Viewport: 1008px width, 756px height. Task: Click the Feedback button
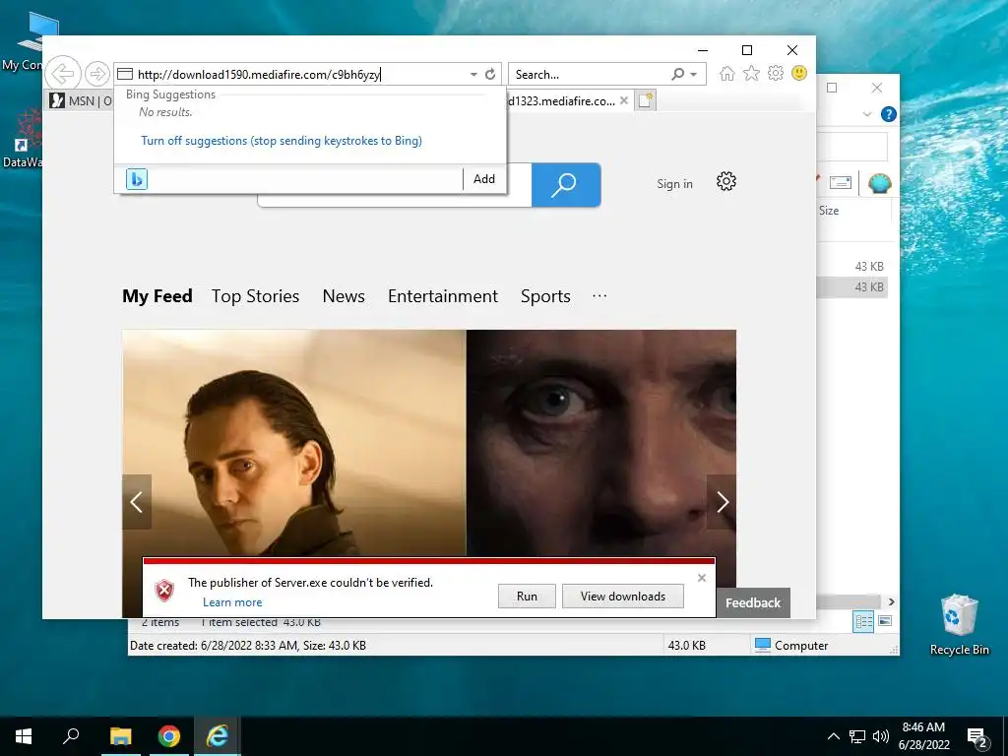753,603
